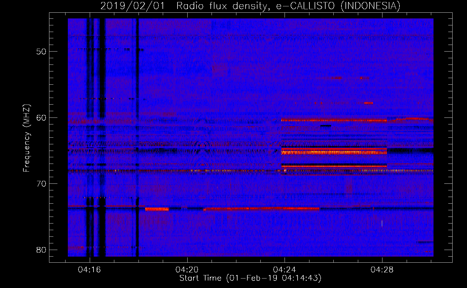467x288 pixels.
Task: Click the 04:16 time tick label
Action: [x=89, y=270]
